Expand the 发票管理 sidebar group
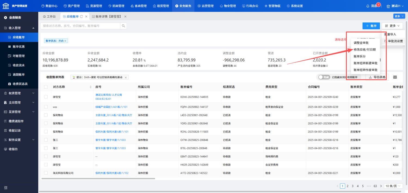The image size is (408, 193). [x=19, y=112]
